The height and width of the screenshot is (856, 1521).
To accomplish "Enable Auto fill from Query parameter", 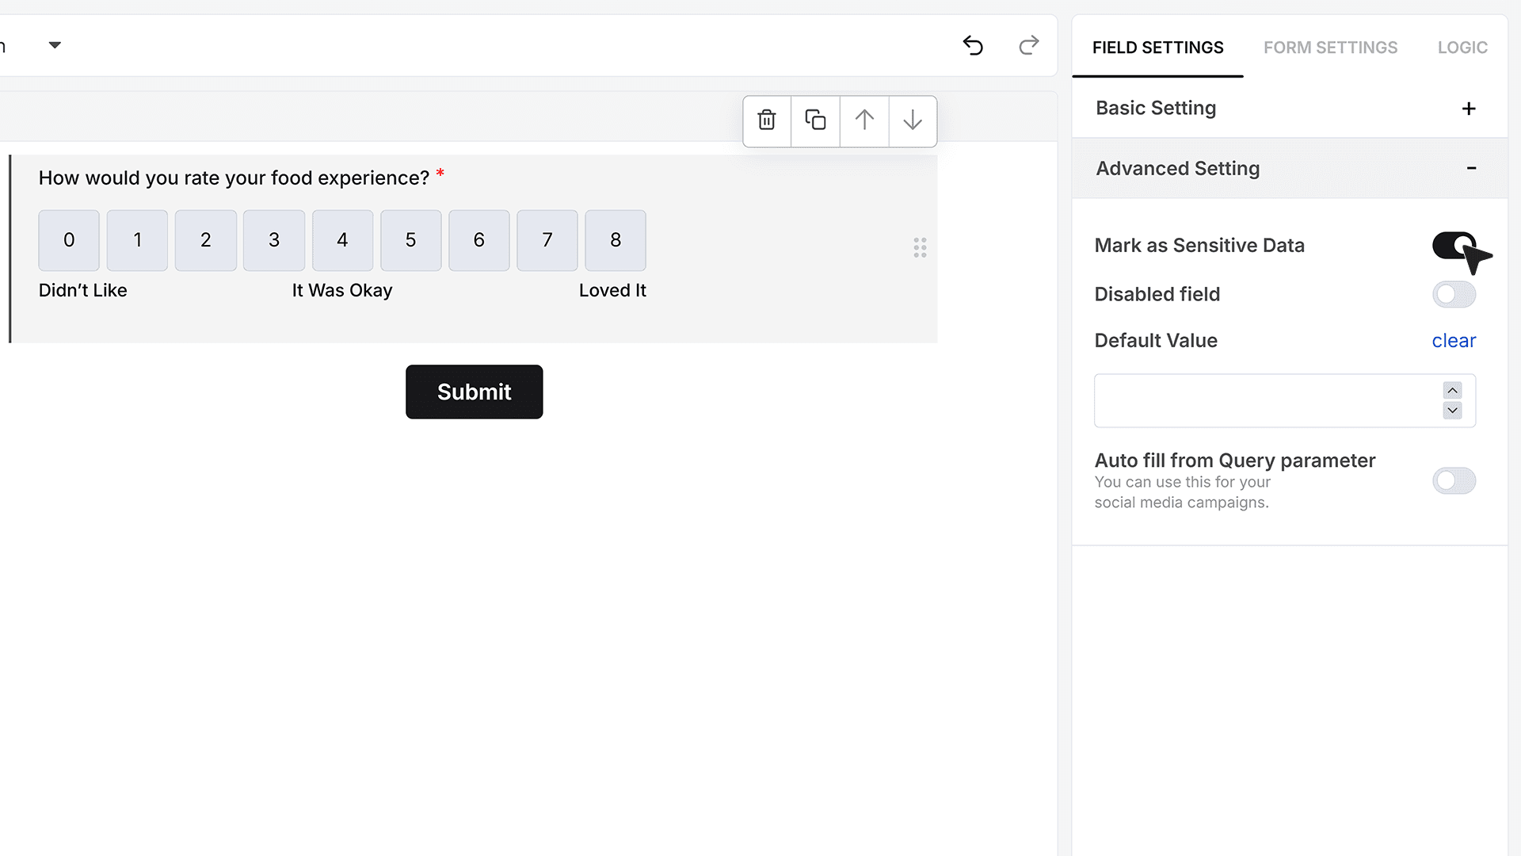I will pyautogui.click(x=1454, y=480).
